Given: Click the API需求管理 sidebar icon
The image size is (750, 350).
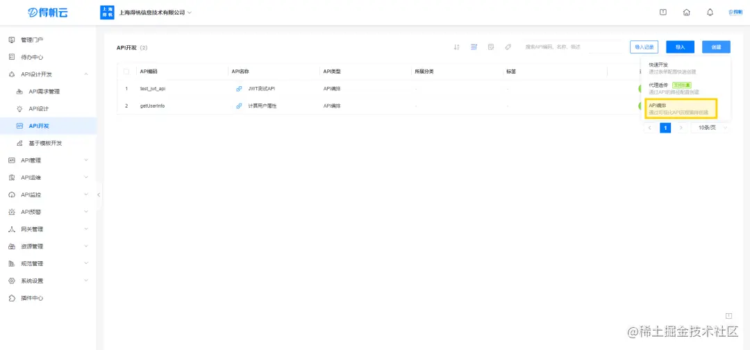Looking at the screenshot, I should pyautogui.click(x=19, y=92).
